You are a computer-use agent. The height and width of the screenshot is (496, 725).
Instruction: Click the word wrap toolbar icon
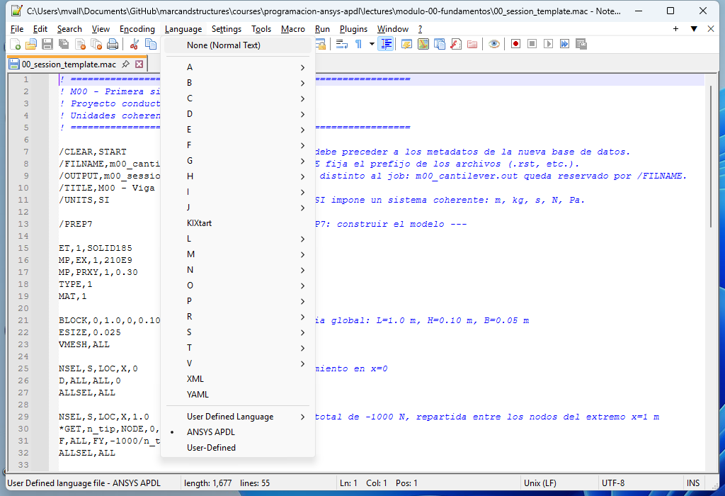click(342, 45)
